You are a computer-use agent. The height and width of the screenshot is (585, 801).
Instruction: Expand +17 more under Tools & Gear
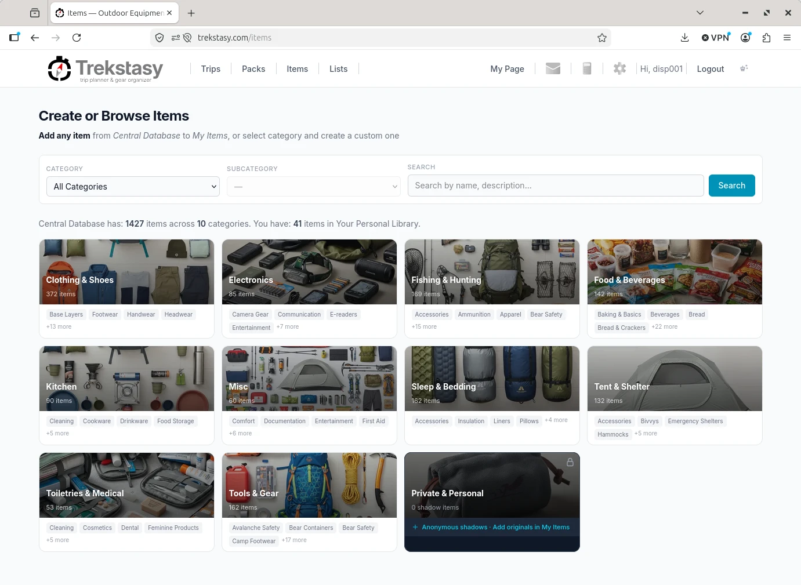click(294, 540)
